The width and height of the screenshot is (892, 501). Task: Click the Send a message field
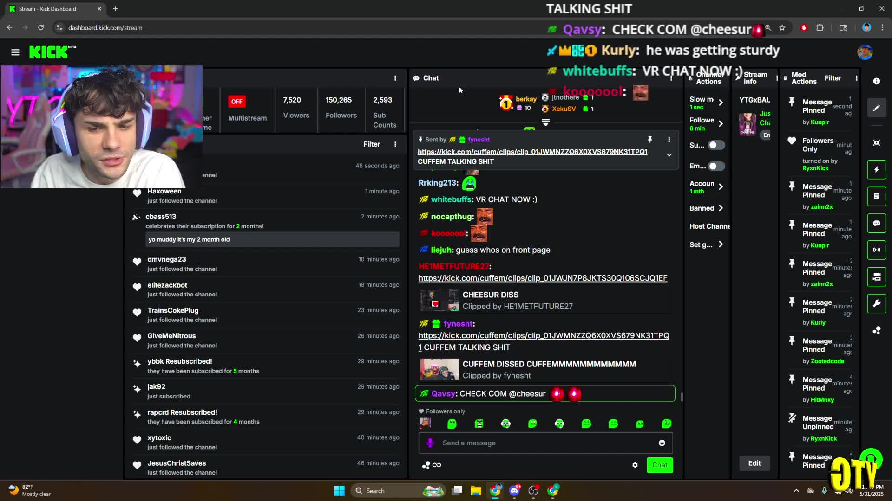[545, 443]
